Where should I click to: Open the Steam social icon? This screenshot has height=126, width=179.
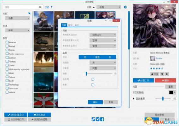93,119
